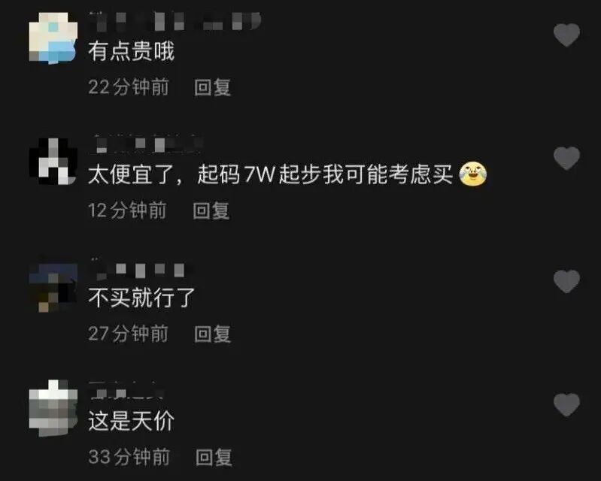Screen dimensions: 601x481
Task: Open blurred username above "有点贵哦"
Action: pos(175,21)
